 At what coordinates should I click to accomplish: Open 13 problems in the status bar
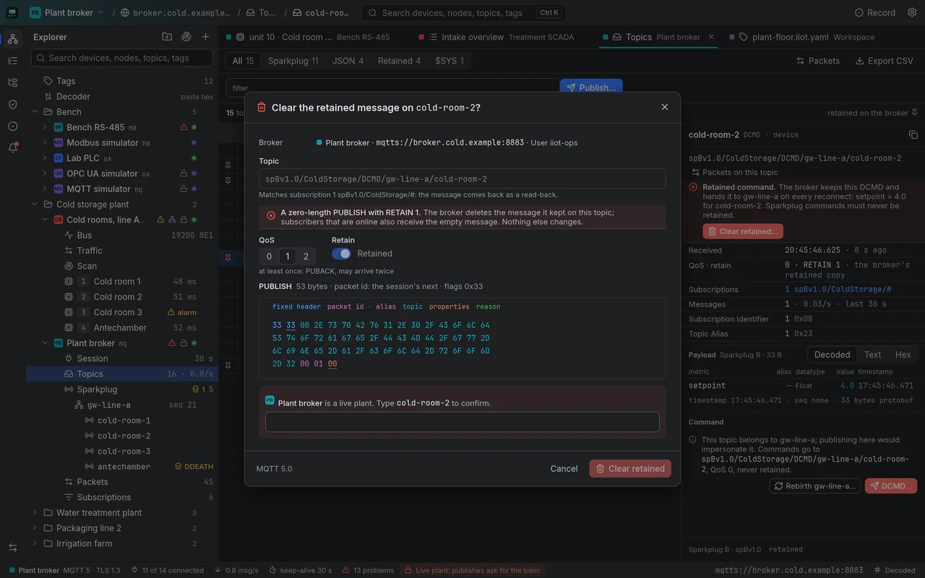367,570
